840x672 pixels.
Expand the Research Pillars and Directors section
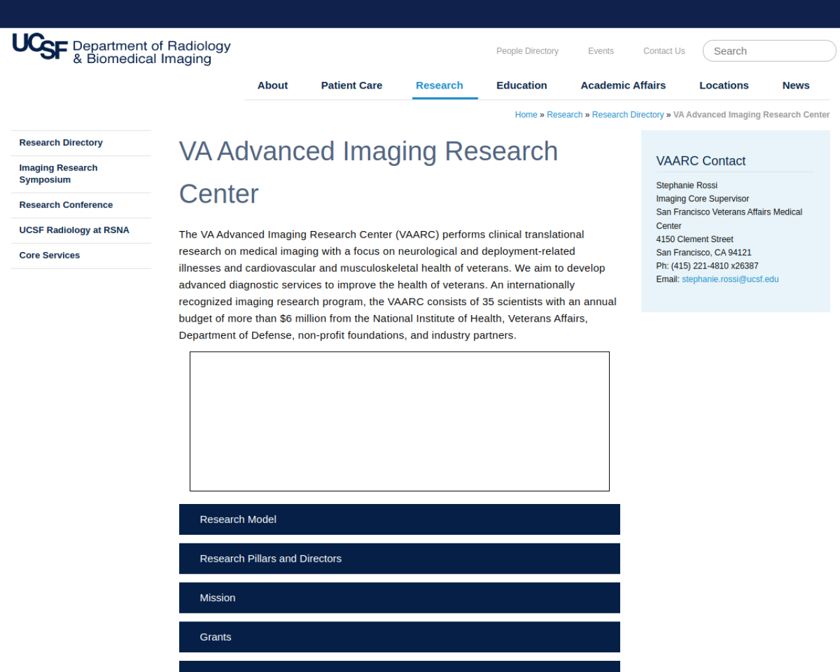pyautogui.click(x=399, y=558)
